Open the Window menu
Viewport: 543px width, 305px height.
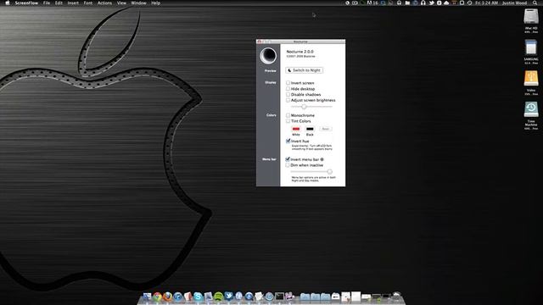pyautogui.click(x=138, y=3)
